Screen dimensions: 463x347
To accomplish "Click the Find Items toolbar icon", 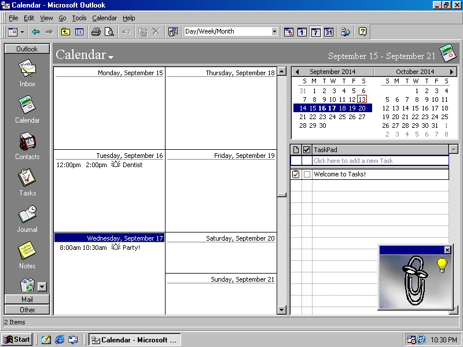I will click(346, 32).
